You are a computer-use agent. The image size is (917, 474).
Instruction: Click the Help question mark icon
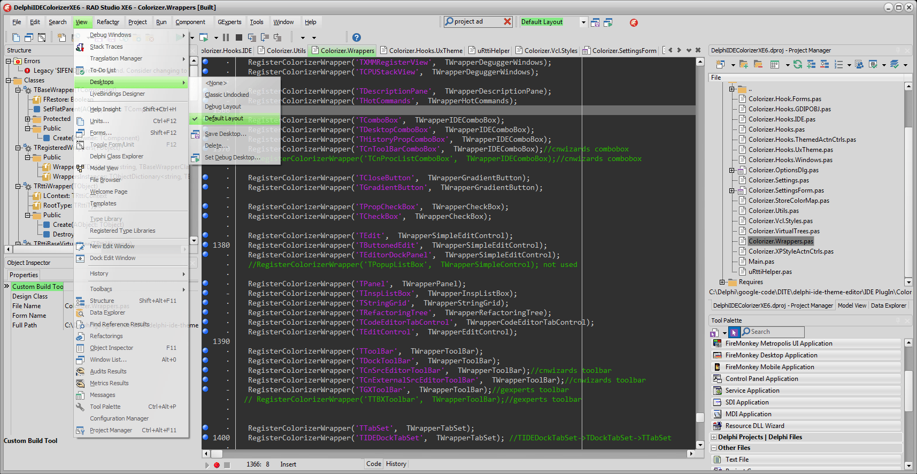357,37
